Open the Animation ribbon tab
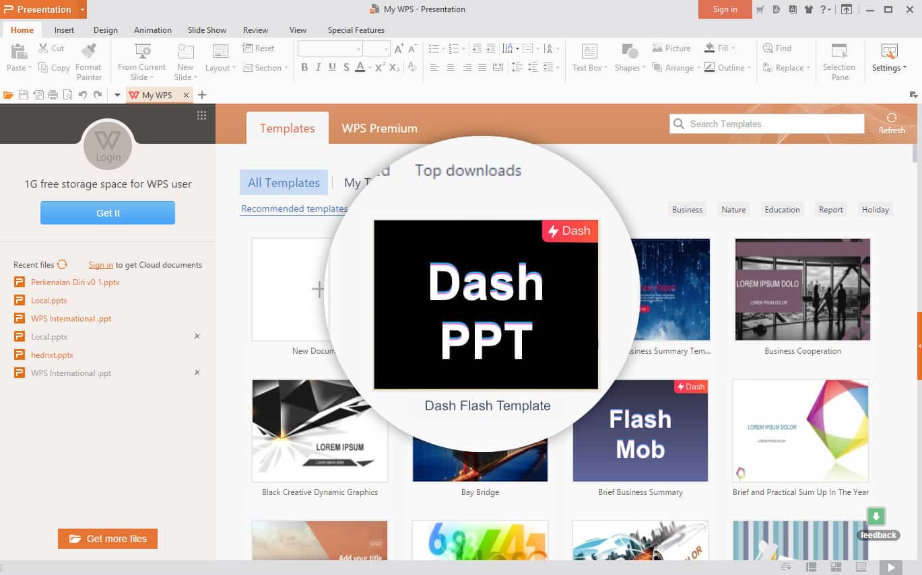The image size is (922, 575). click(153, 30)
